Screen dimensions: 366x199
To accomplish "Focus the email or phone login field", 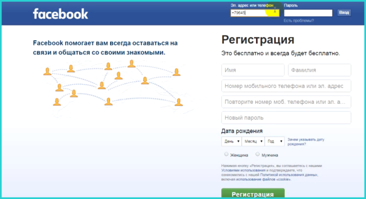I will coord(254,13).
